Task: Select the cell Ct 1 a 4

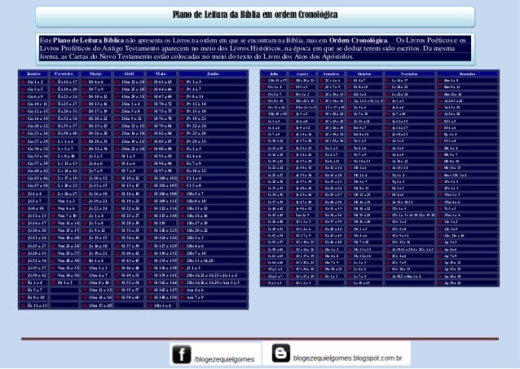Action: 214,178
